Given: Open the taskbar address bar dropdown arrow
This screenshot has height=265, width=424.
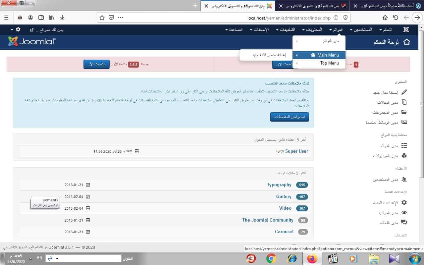Looking at the screenshot, I should (x=57, y=258).
